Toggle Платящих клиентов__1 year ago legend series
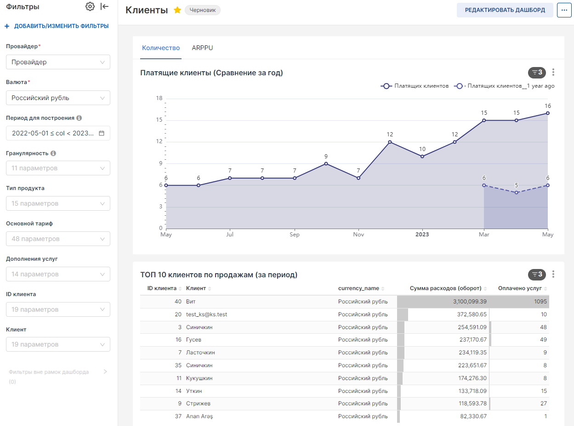The height and width of the screenshot is (426, 574). (504, 86)
